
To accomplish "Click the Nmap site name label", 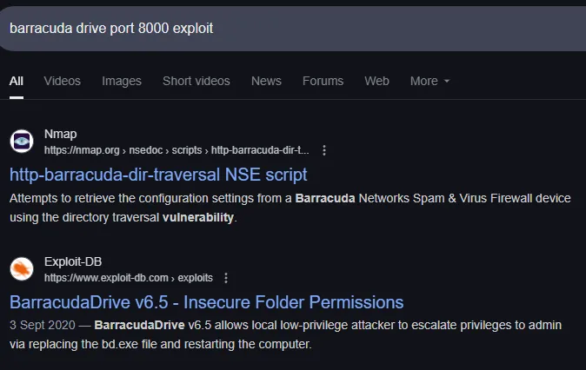I will [x=61, y=134].
